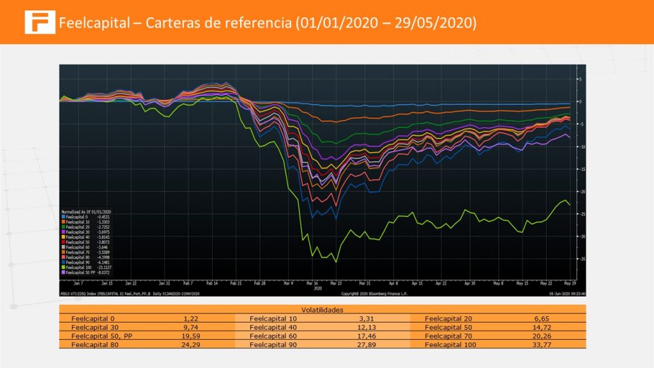Viewport: 654px width, 368px height.
Task: Click legend value -0.4531
Action: [103, 217]
